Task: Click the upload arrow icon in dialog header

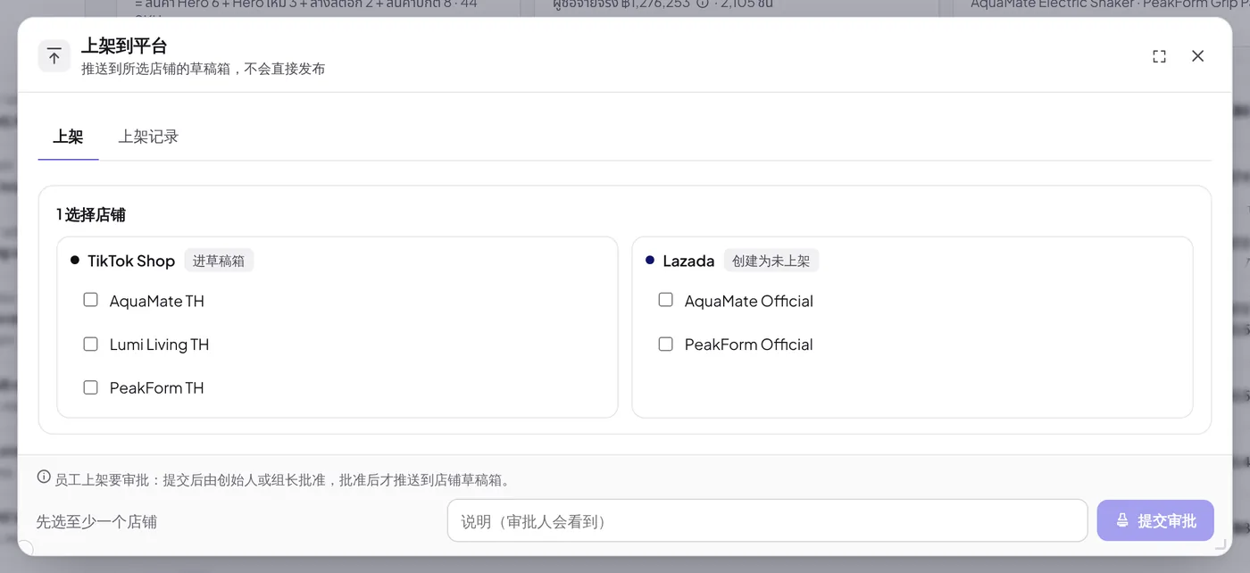Action: point(54,56)
